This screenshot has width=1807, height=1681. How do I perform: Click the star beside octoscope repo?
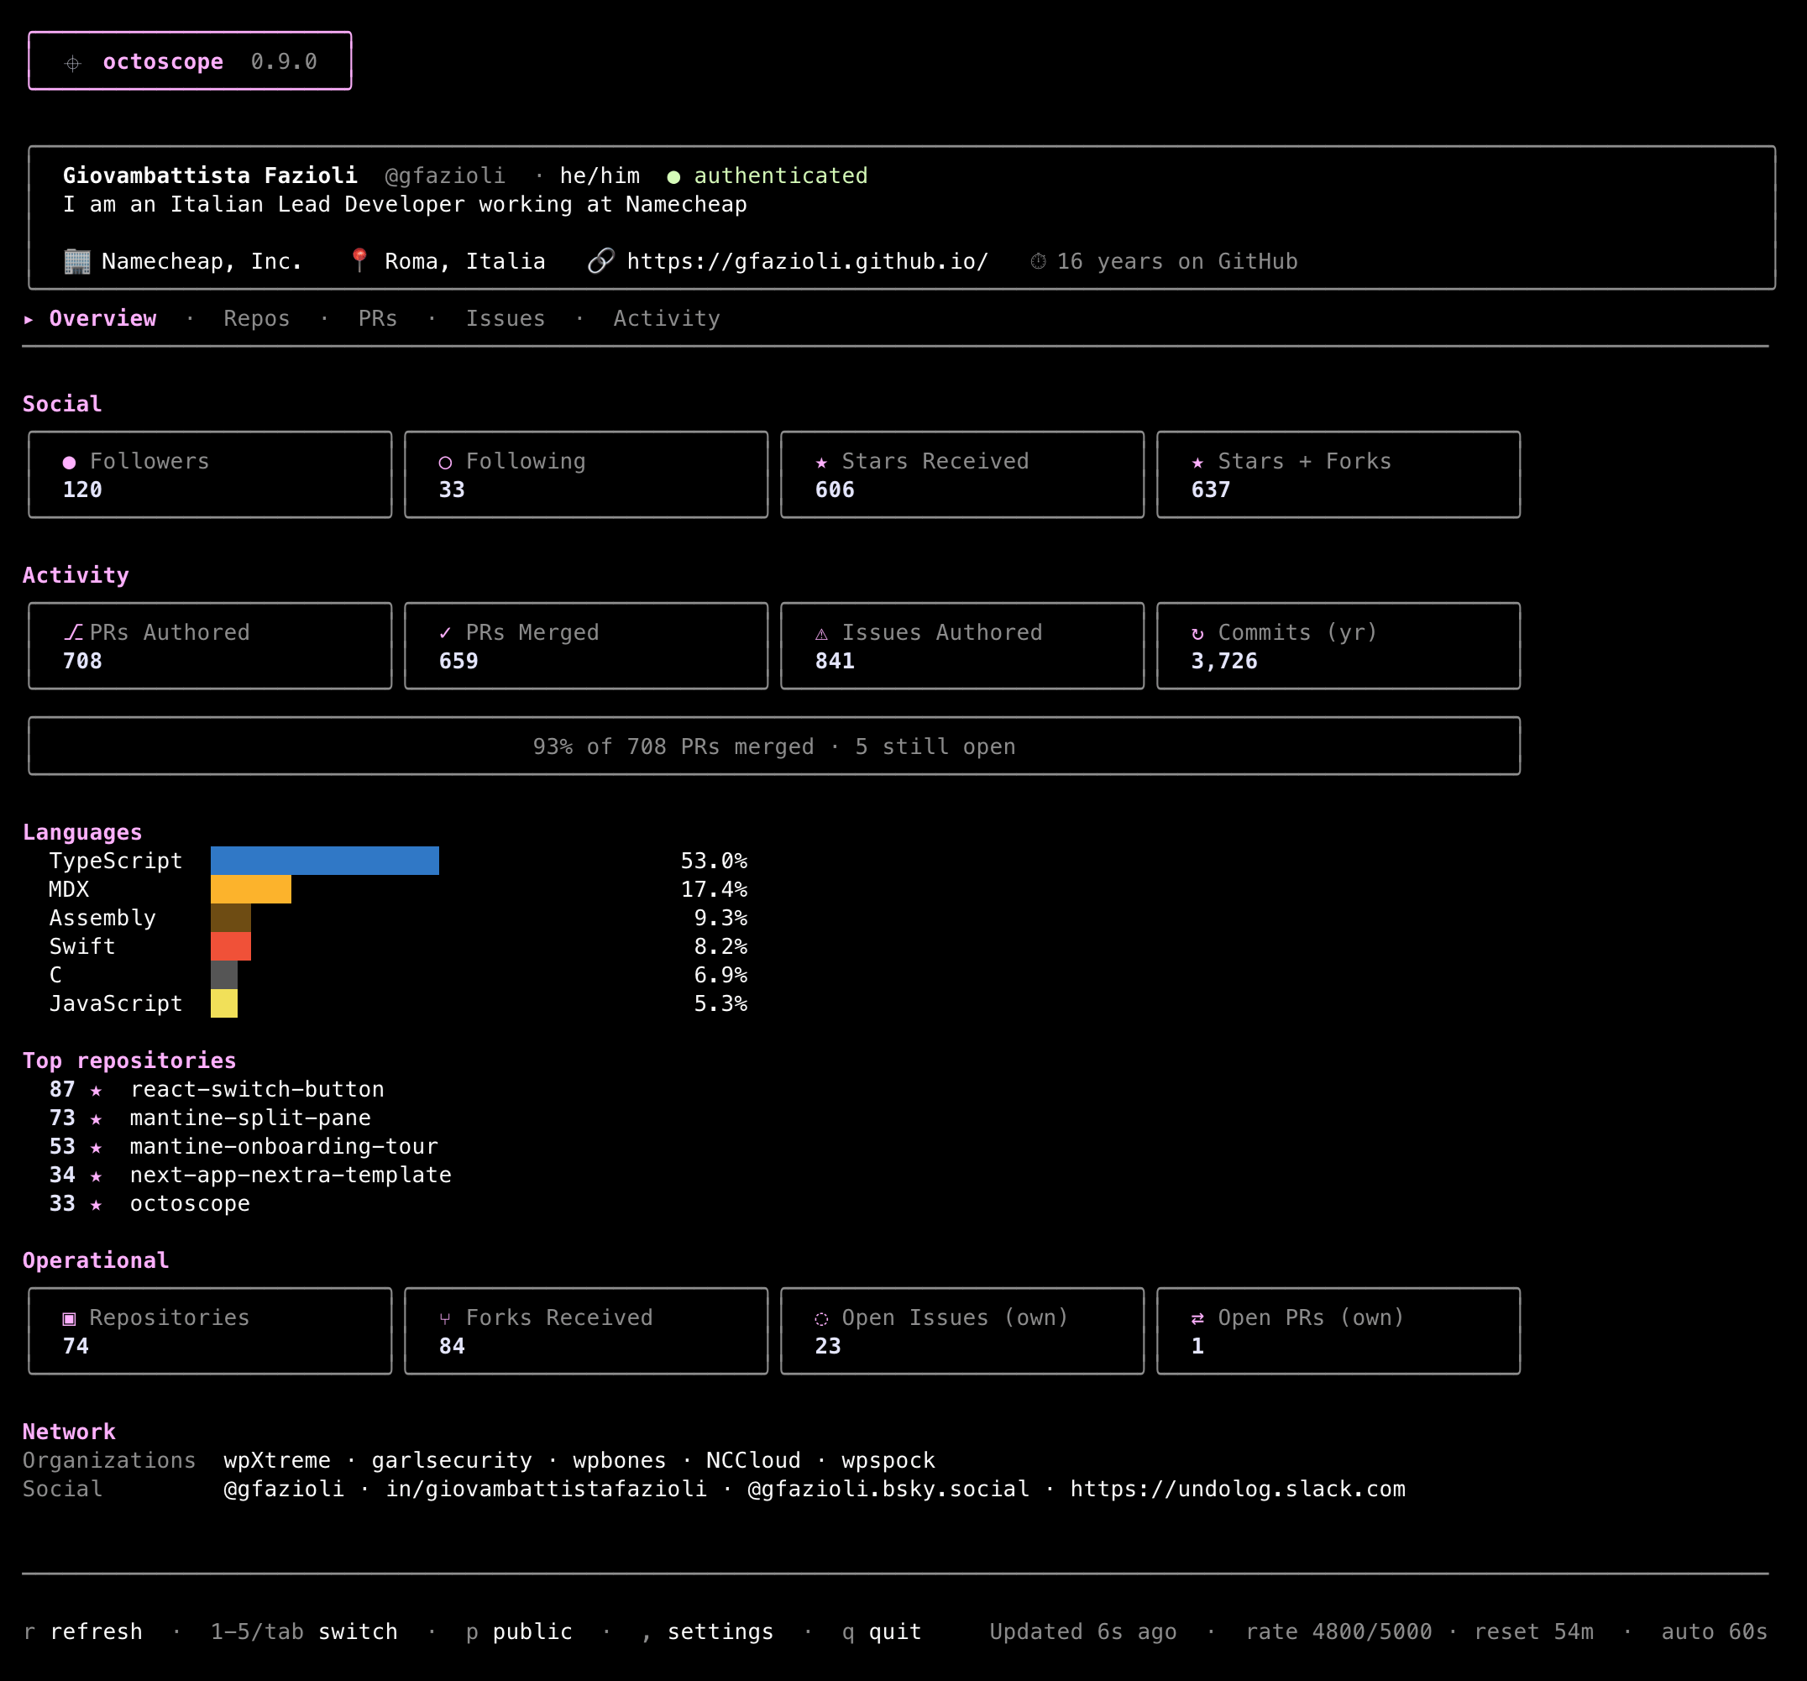click(x=97, y=1205)
